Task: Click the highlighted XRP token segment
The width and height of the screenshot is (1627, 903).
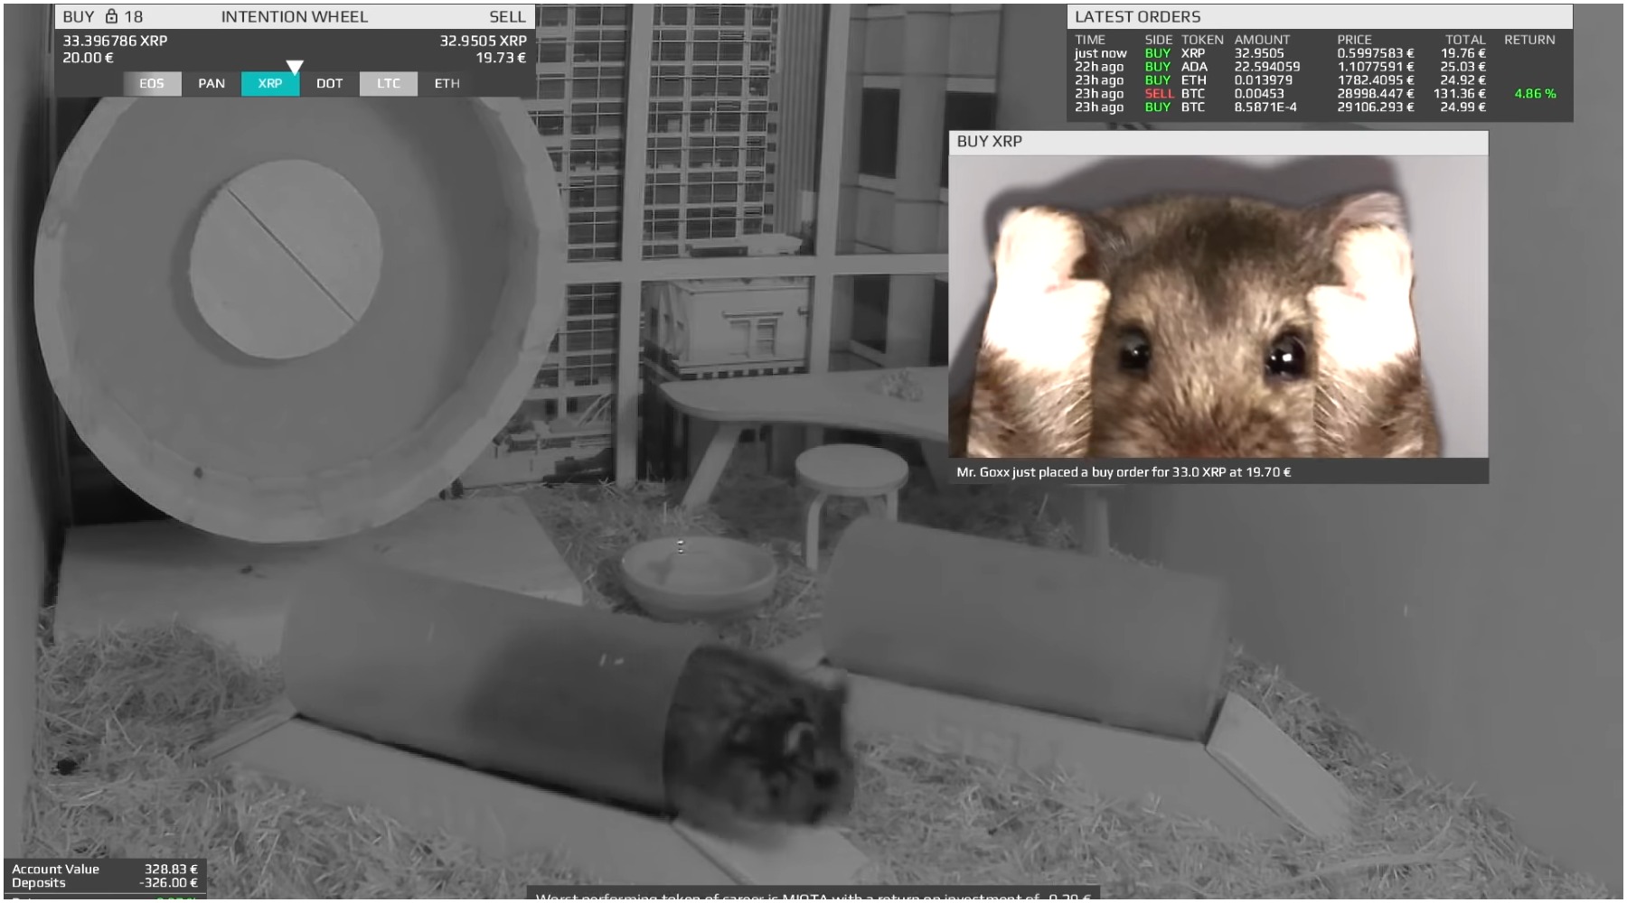Action: point(270,84)
